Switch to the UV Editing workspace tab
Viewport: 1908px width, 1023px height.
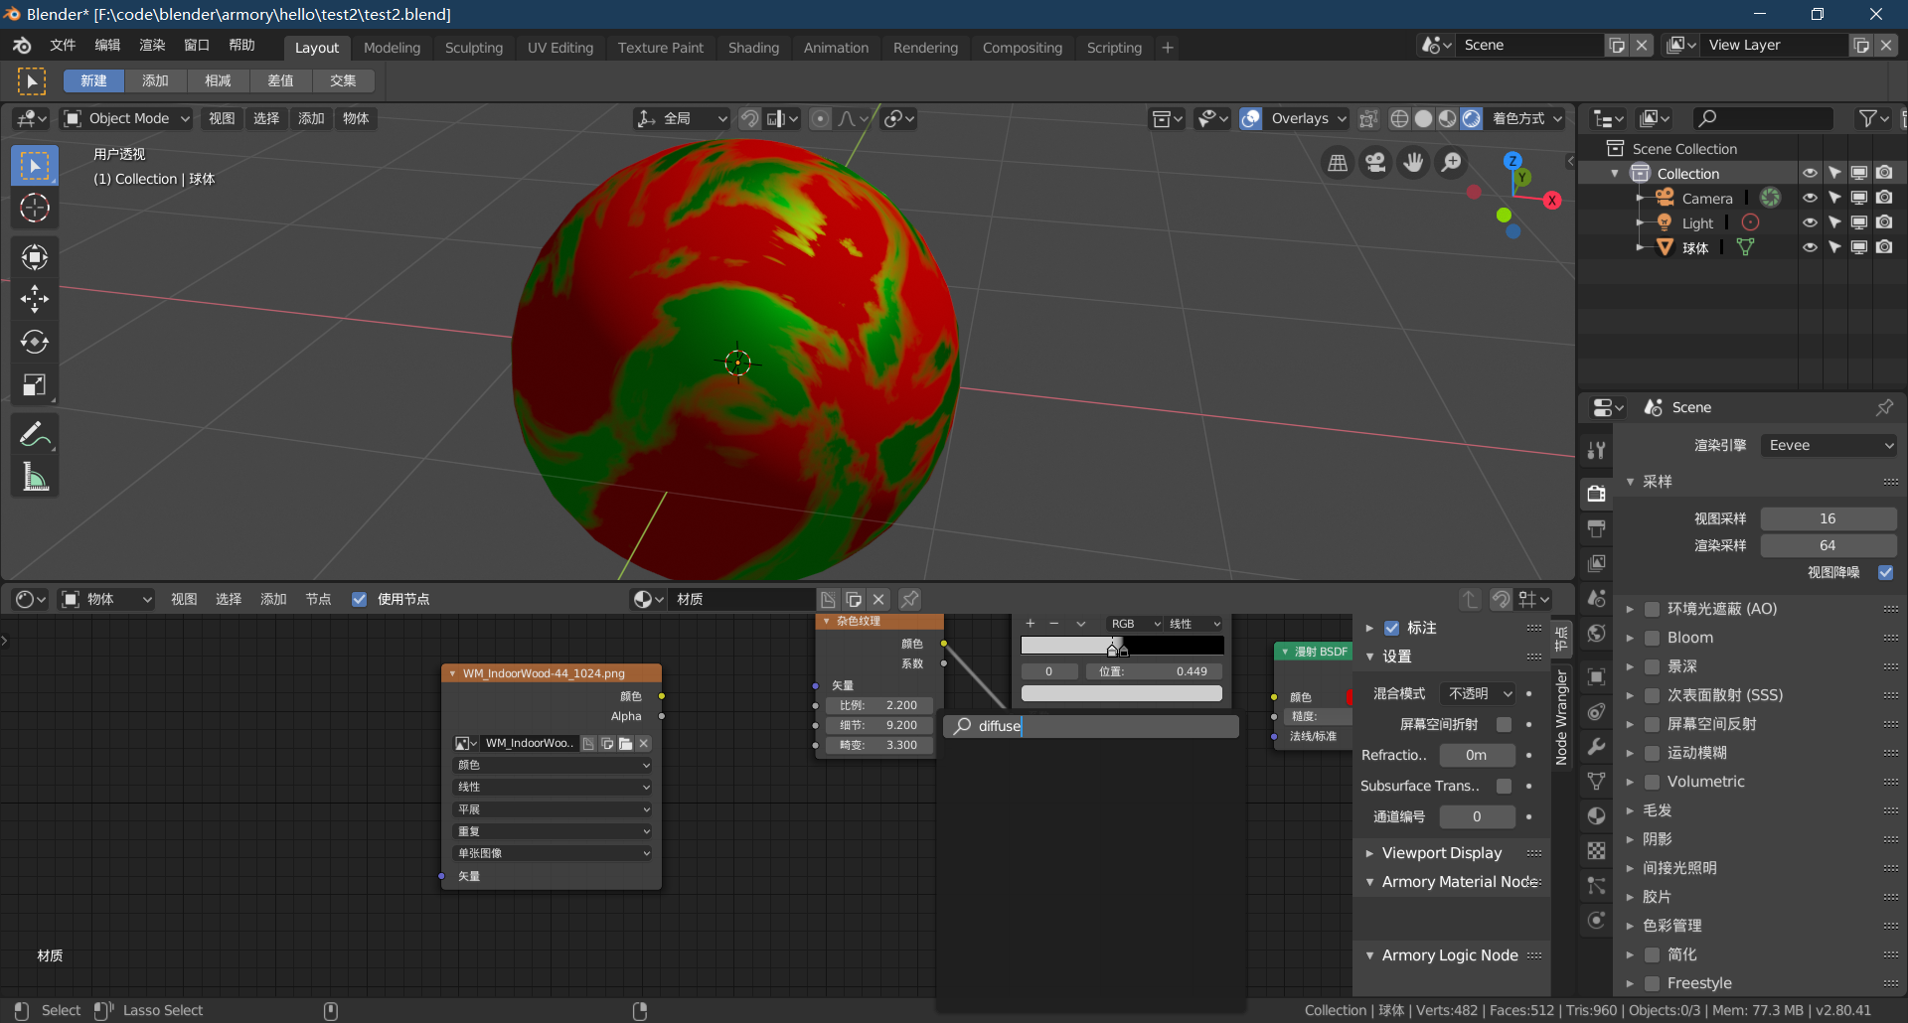tap(560, 48)
